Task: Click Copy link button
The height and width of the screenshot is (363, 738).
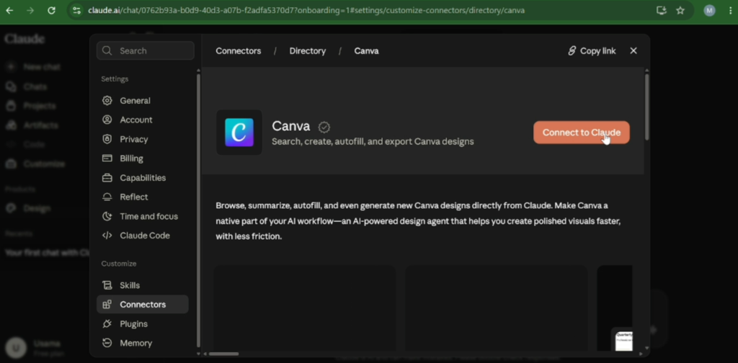Action: point(592,51)
